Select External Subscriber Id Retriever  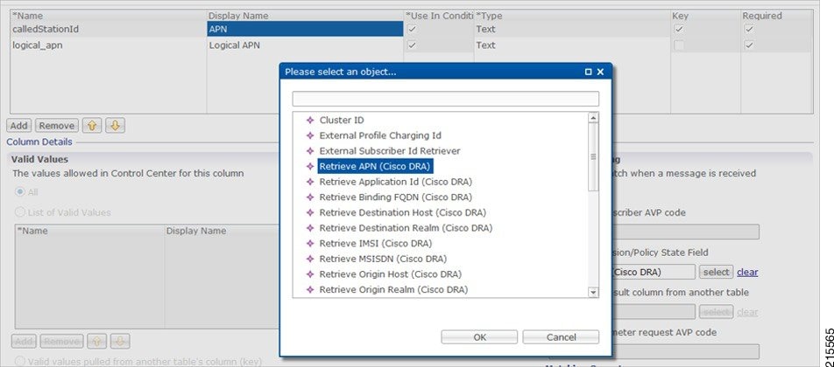(x=389, y=151)
